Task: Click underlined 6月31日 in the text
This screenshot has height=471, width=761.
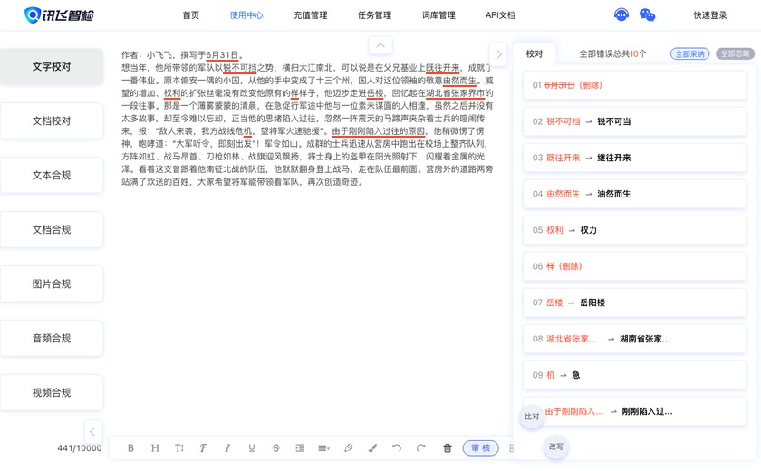Action: coord(222,55)
